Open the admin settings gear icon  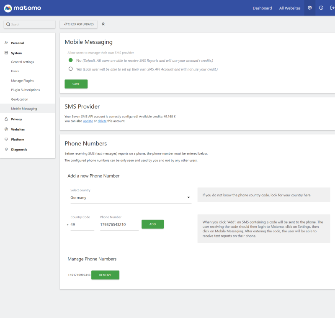[310, 8]
